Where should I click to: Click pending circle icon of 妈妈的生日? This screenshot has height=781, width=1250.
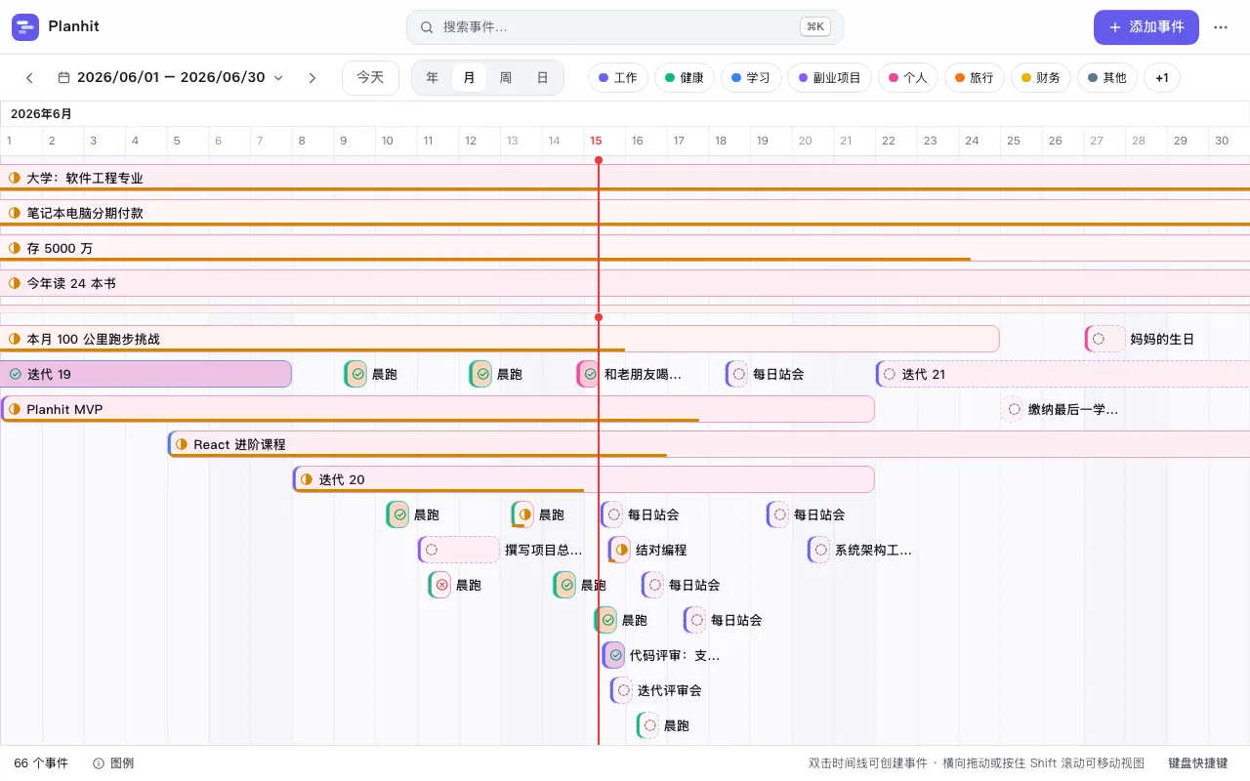pos(1099,339)
